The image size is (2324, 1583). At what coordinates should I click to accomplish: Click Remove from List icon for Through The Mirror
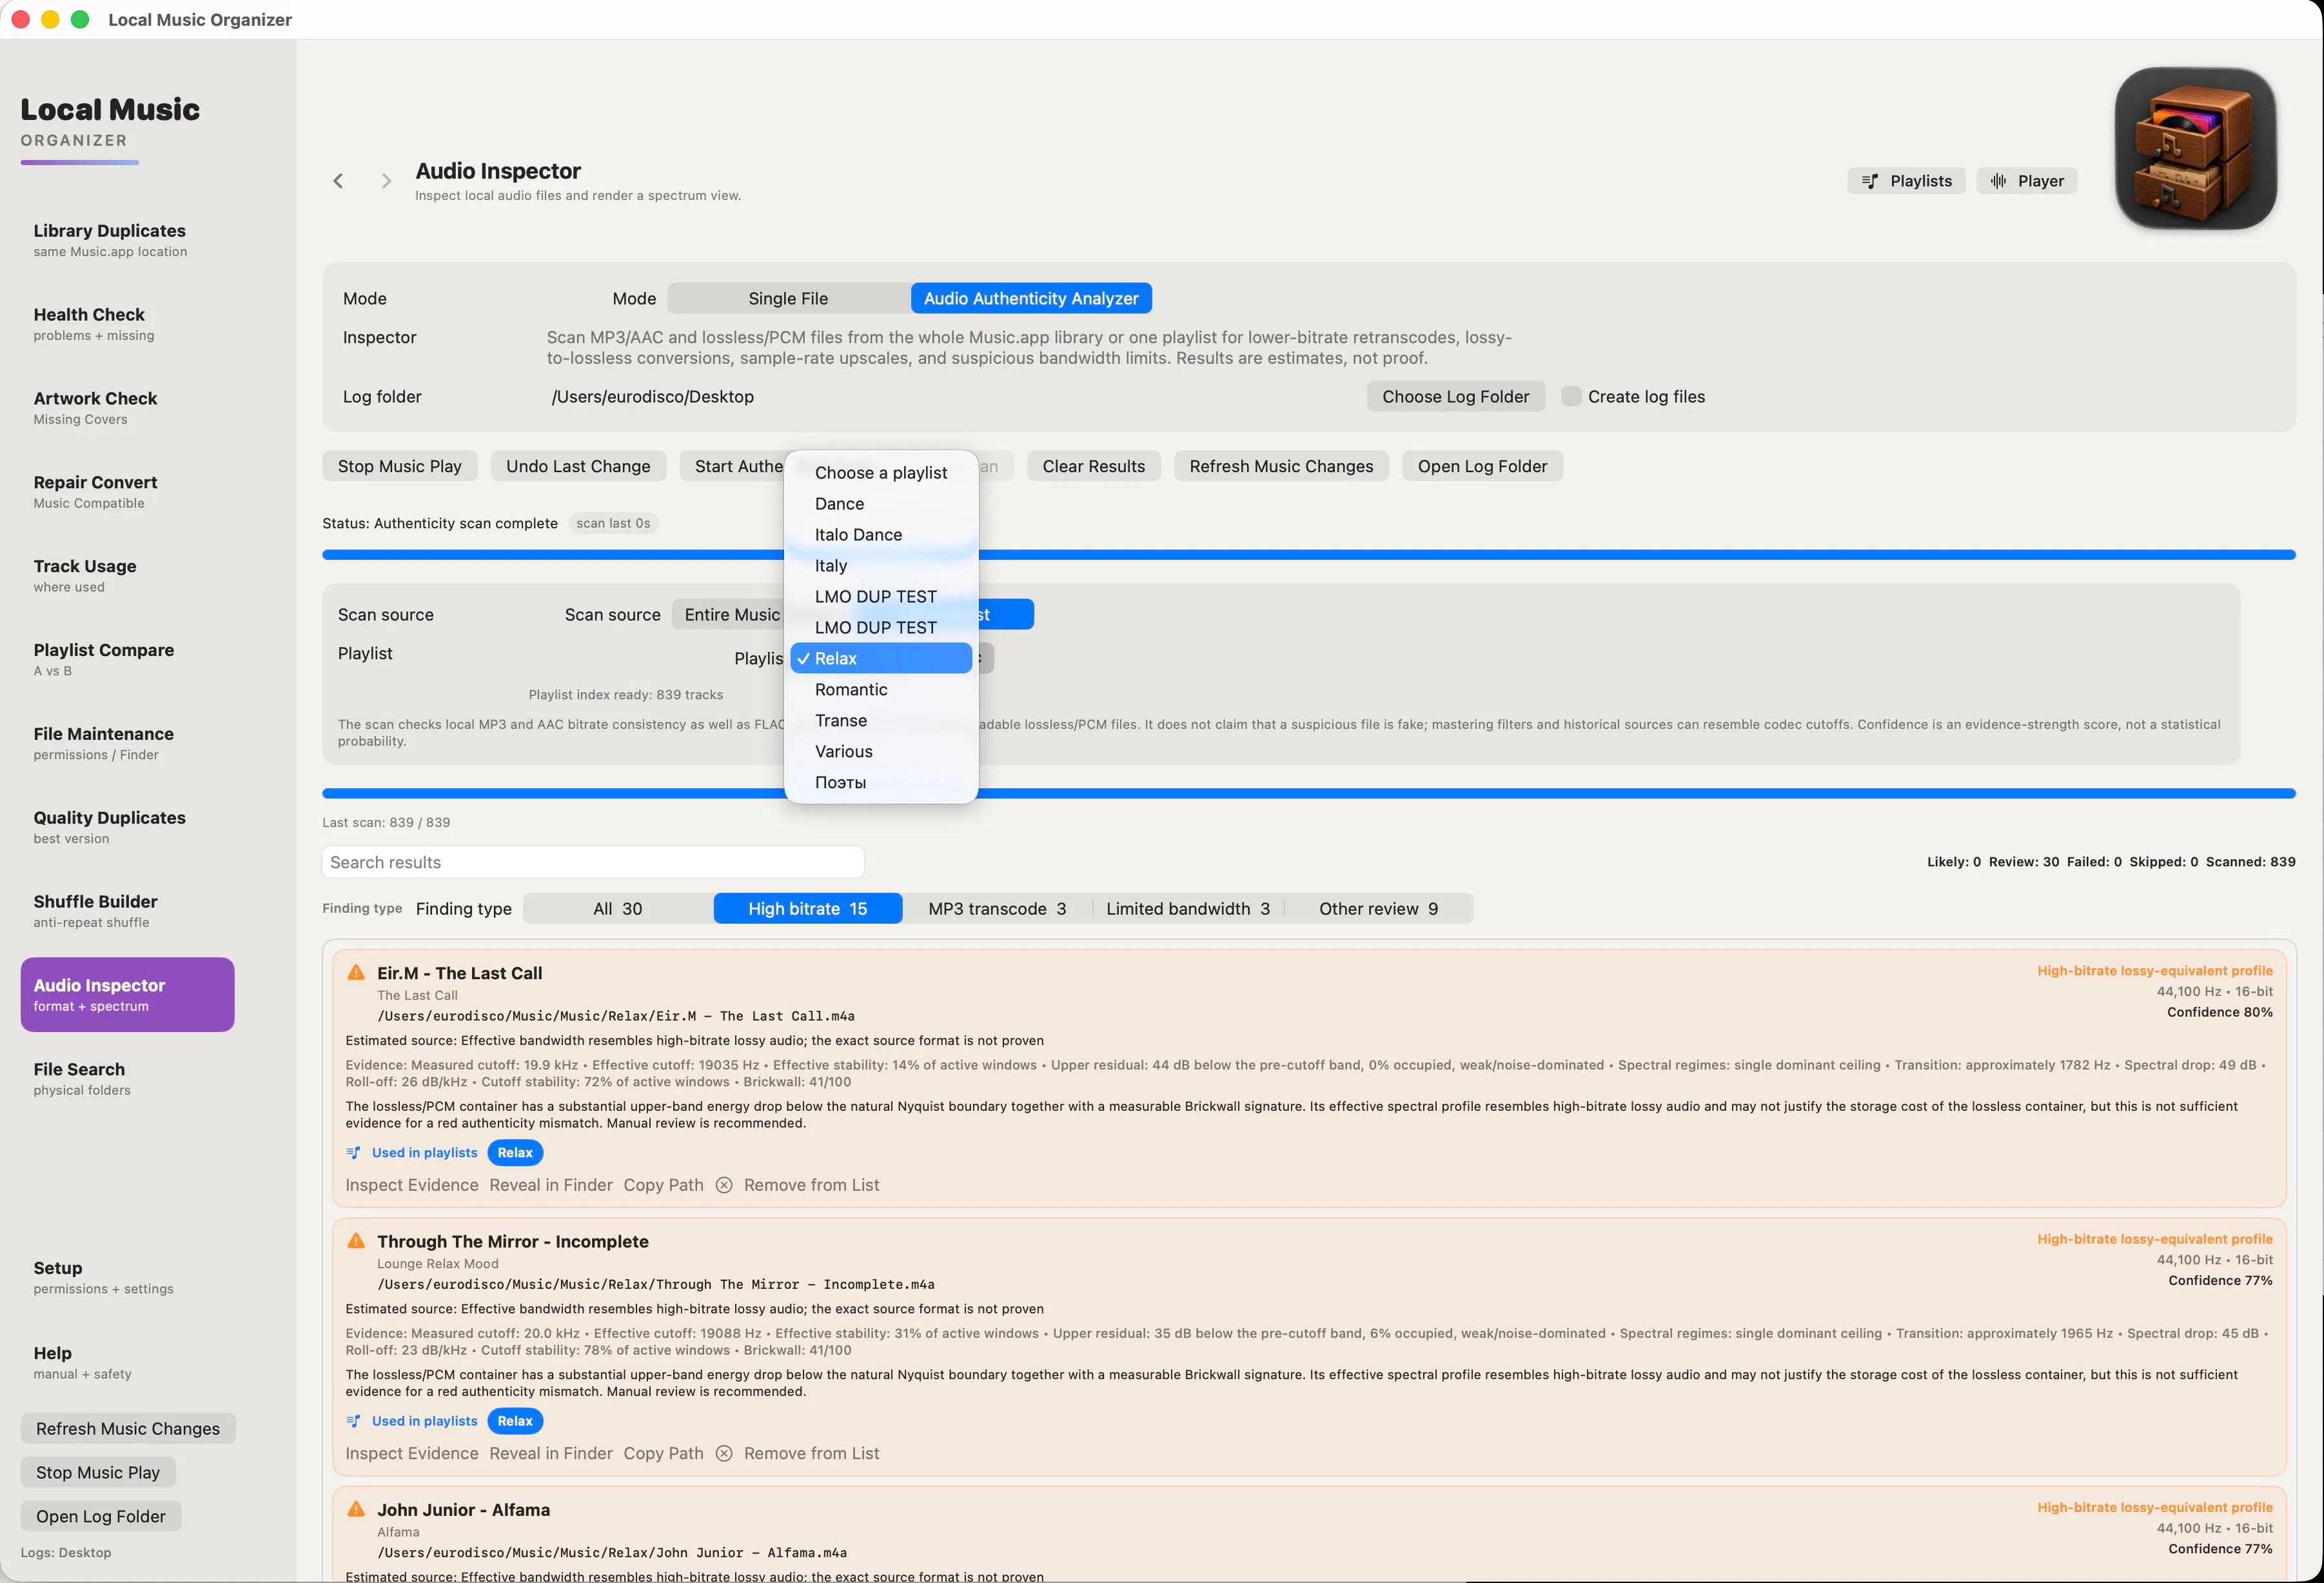(x=724, y=1453)
